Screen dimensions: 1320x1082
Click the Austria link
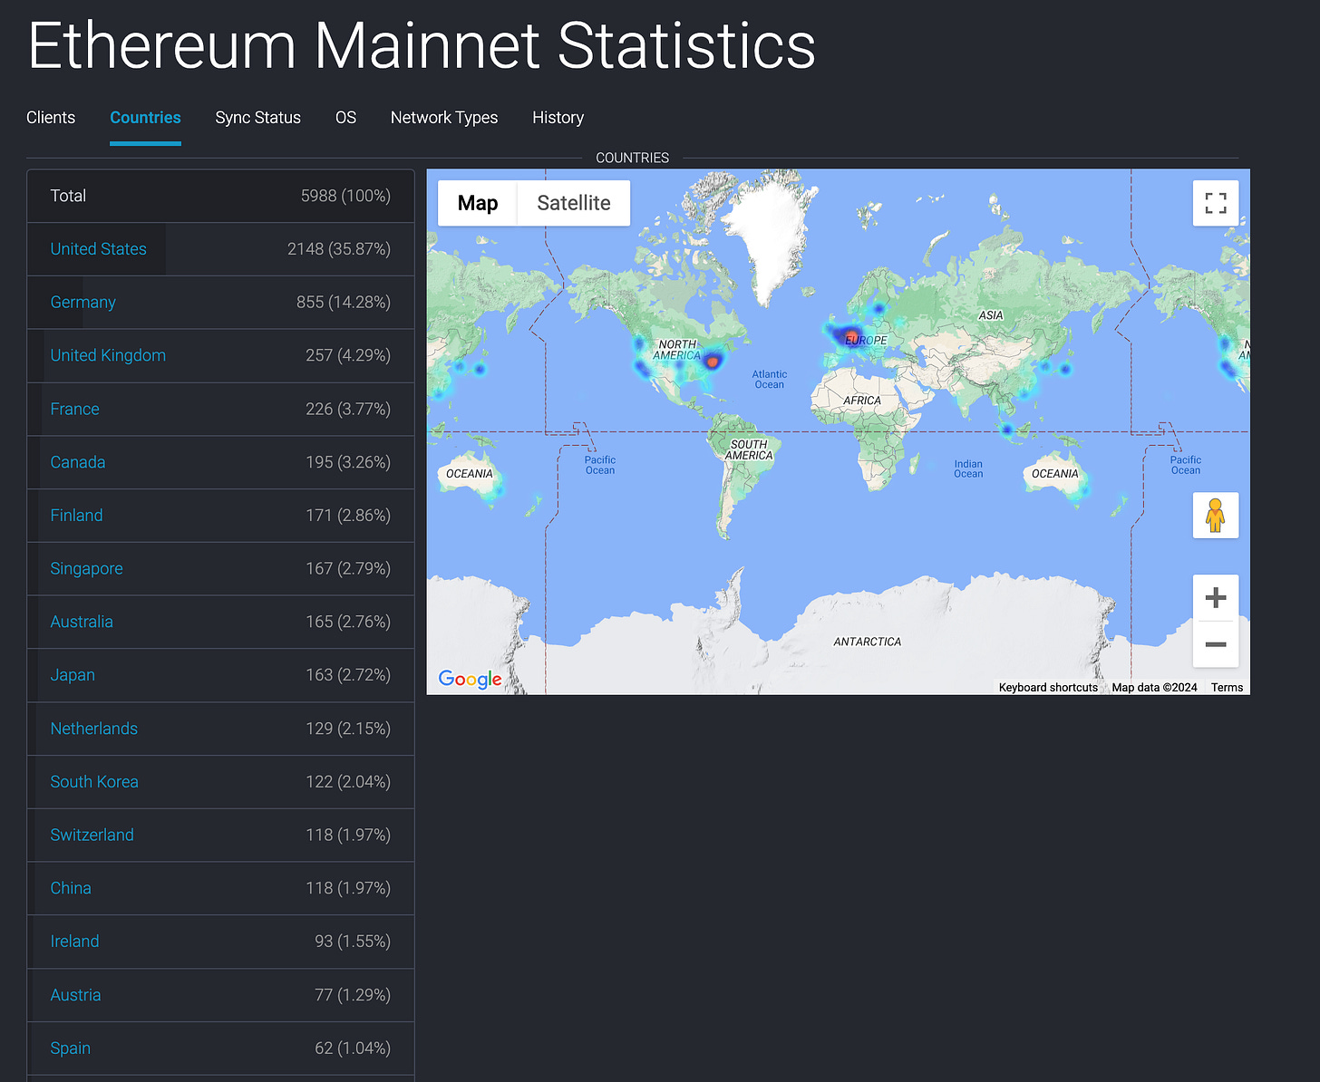pyautogui.click(x=75, y=995)
